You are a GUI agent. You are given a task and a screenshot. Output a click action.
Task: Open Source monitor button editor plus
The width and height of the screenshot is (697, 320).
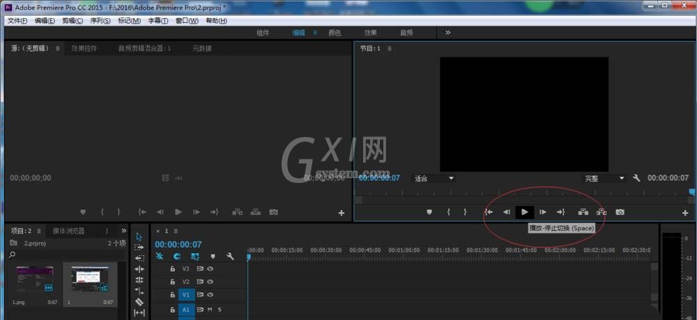tap(342, 213)
